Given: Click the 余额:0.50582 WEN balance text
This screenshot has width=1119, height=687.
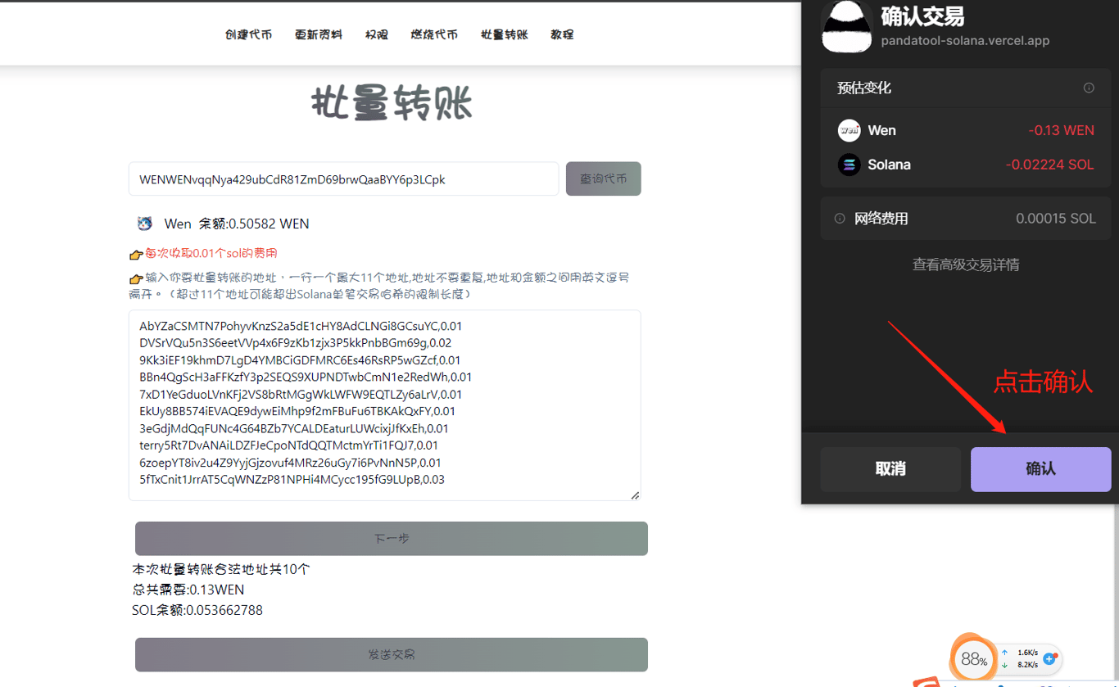Looking at the screenshot, I should coord(254,224).
